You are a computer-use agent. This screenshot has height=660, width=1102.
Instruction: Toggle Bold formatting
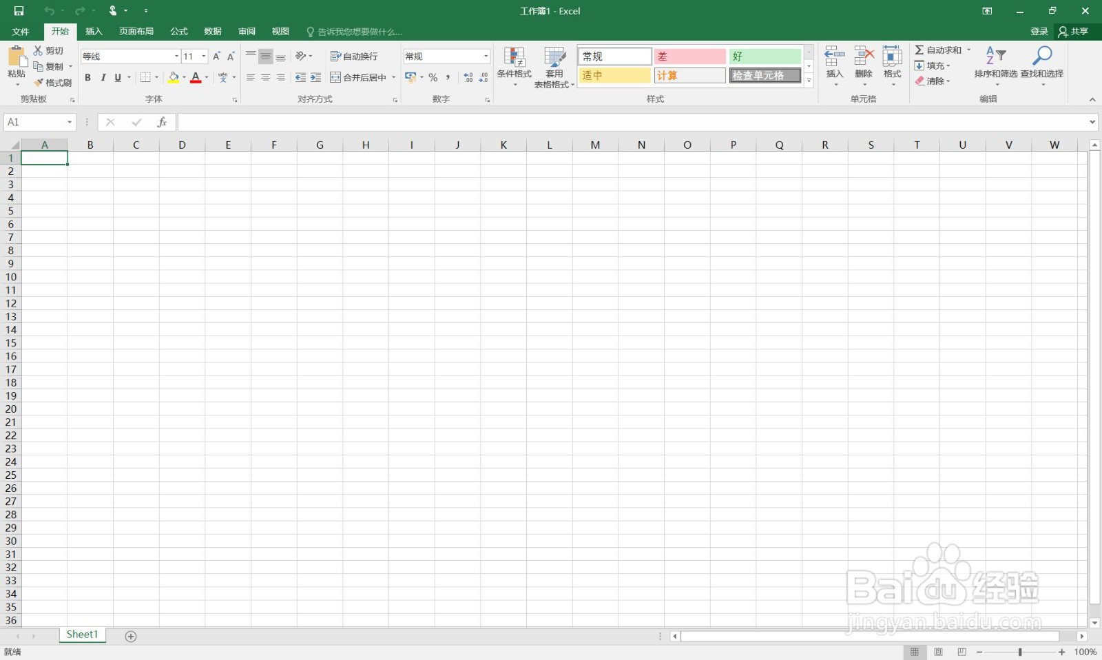coord(87,78)
